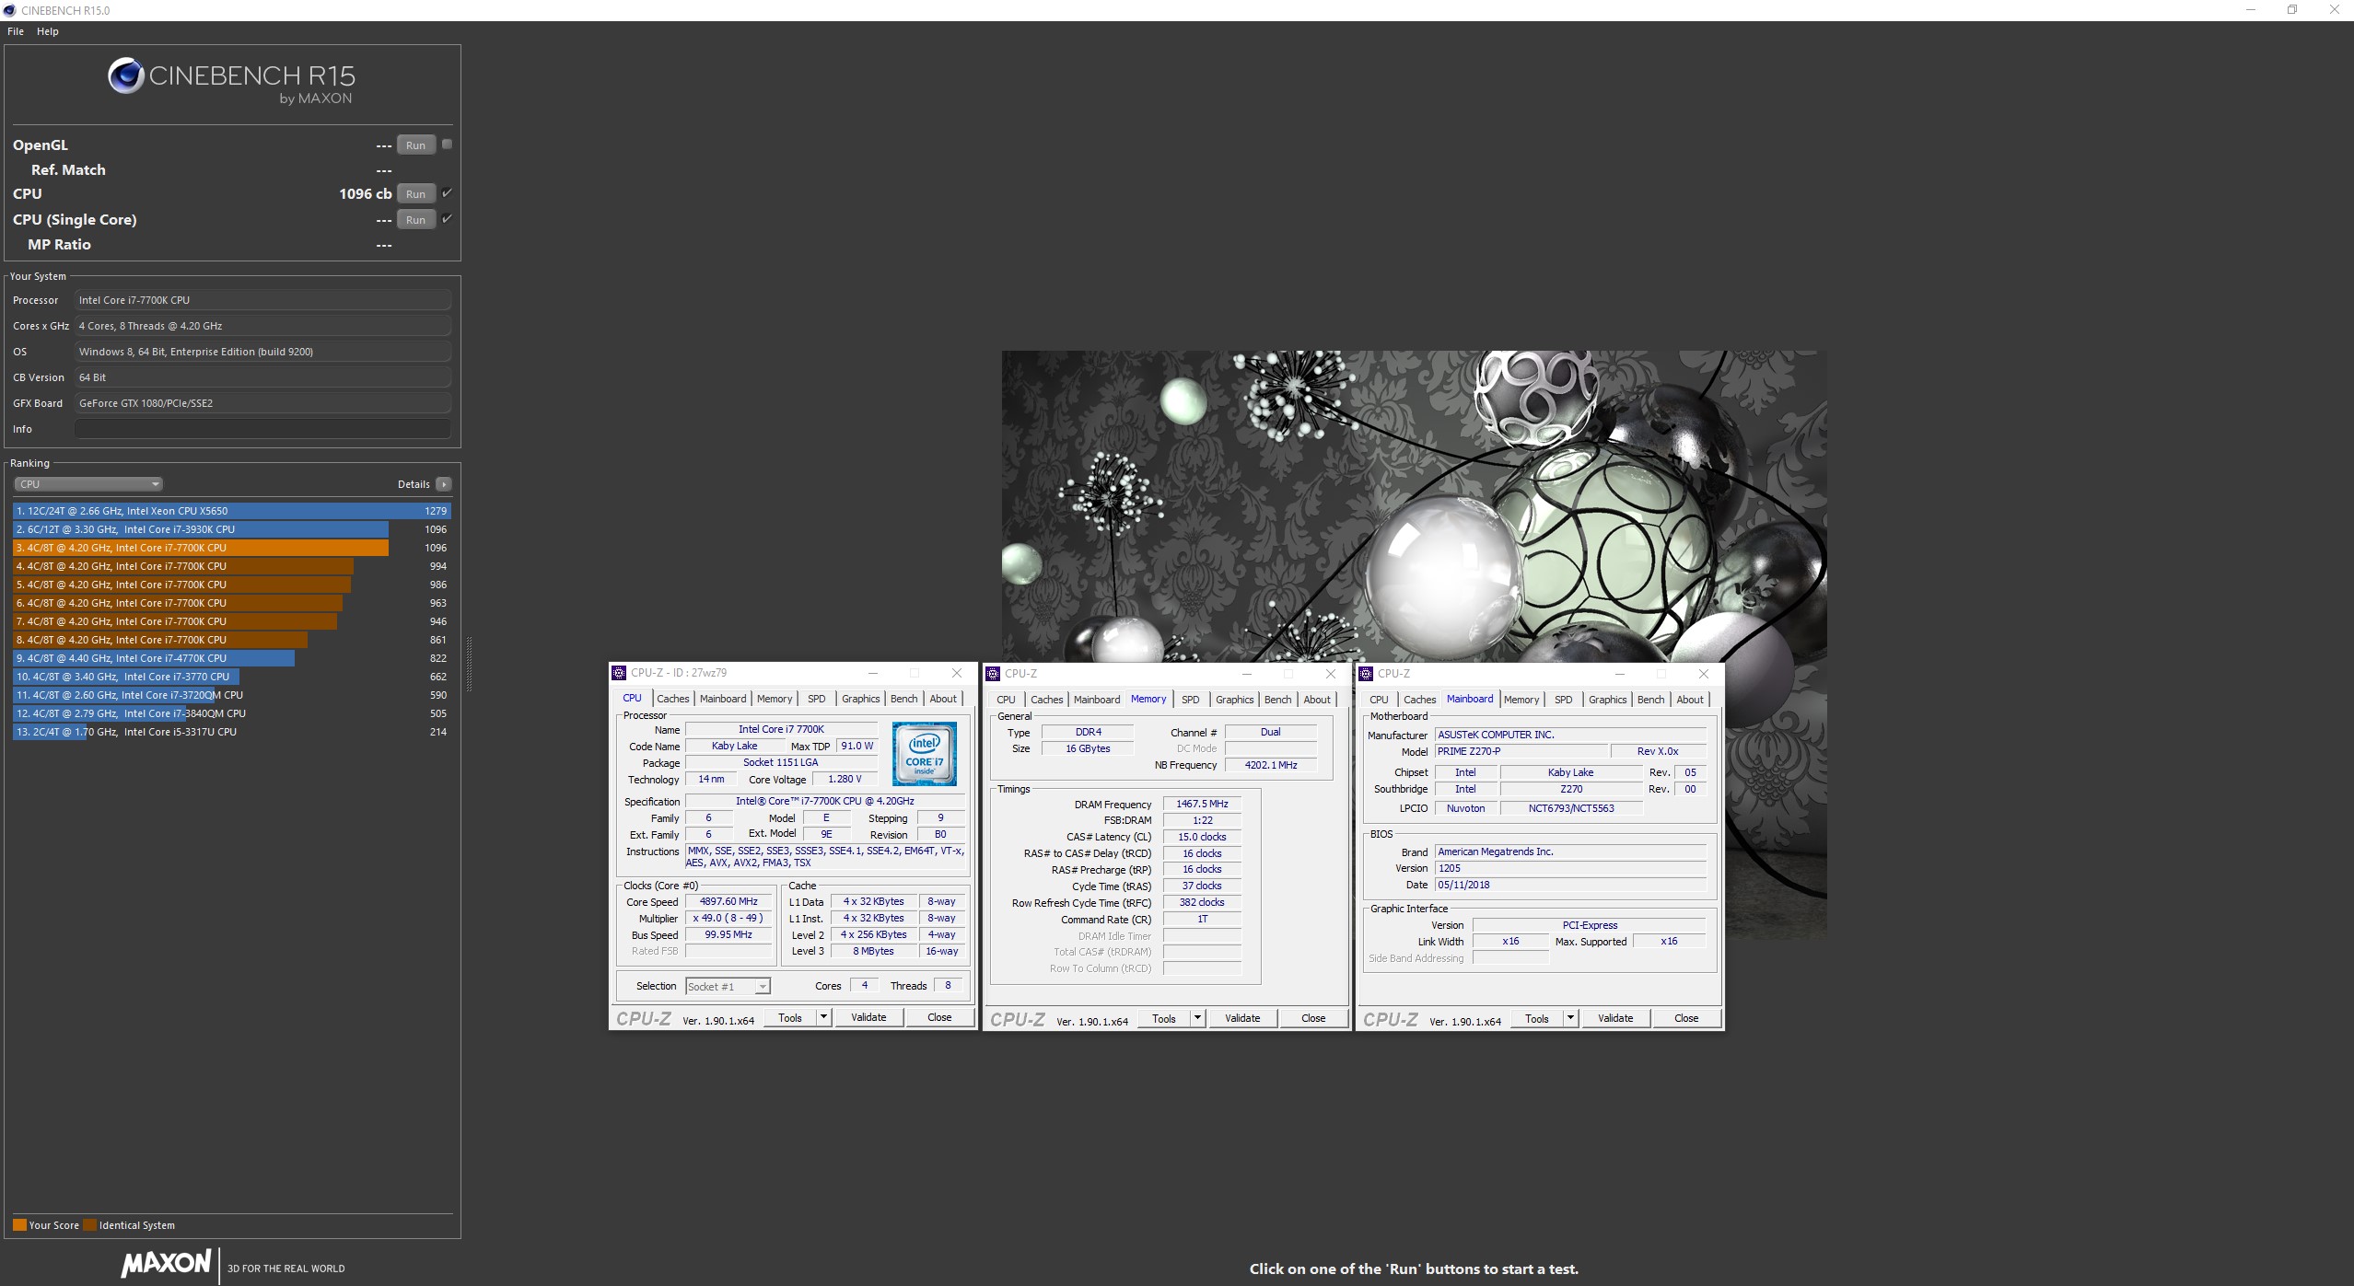This screenshot has width=2354, height=1286.
Task: Open the File menu
Action: tap(16, 31)
